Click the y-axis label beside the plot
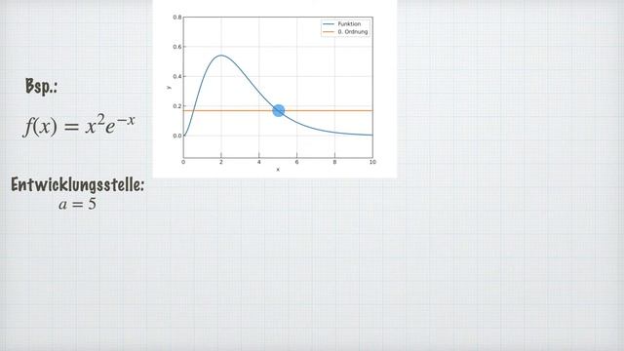This screenshot has height=351, width=624. point(169,87)
